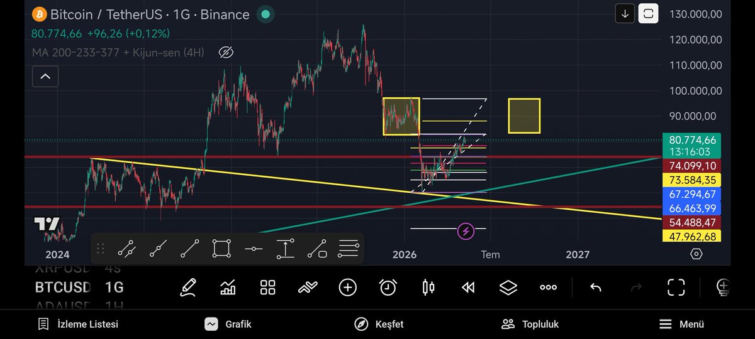Click the 100.000,00 price axis label

coord(695,90)
